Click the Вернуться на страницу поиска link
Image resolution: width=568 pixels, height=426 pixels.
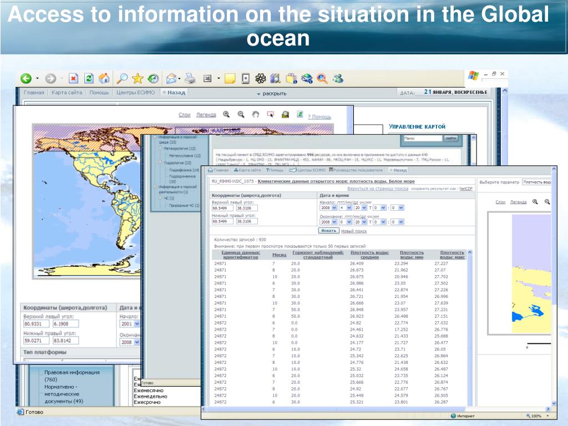pos(378,189)
